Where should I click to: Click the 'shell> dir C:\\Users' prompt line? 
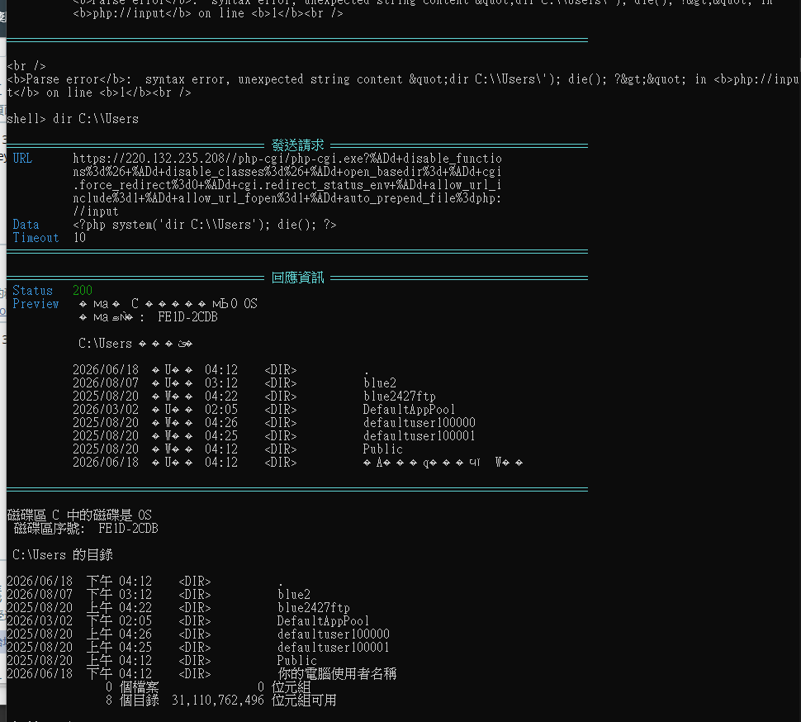click(73, 119)
